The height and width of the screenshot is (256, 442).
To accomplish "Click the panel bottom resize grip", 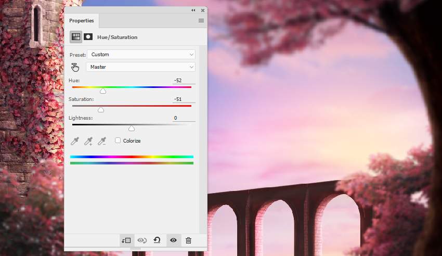I will coord(135,249).
